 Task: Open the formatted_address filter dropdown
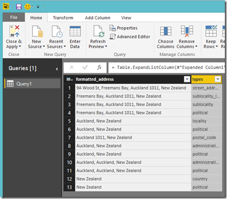click(187, 79)
